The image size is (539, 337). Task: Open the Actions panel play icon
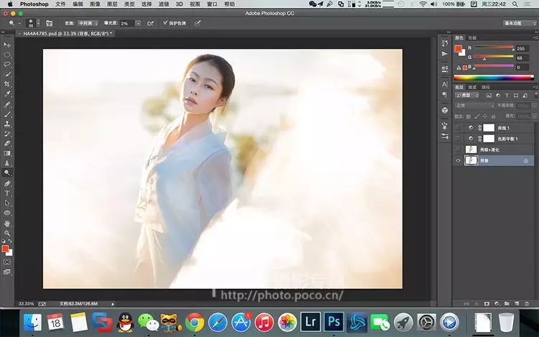[x=444, y=54]
